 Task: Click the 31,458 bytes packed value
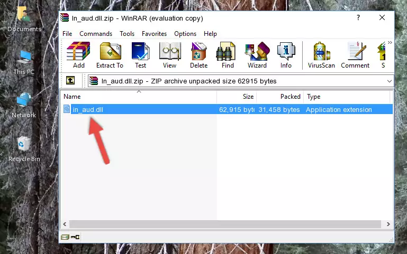279,109
